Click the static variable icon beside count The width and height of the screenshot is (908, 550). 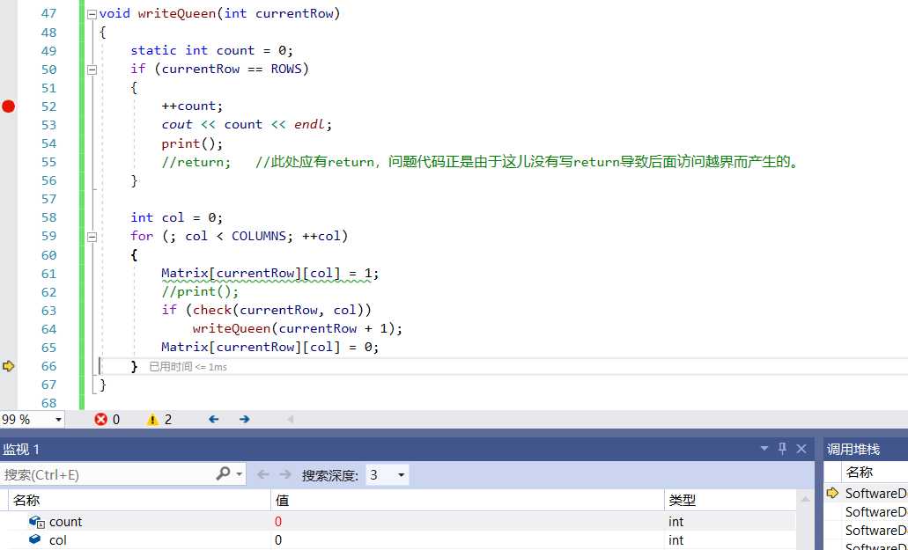point(36,522)
